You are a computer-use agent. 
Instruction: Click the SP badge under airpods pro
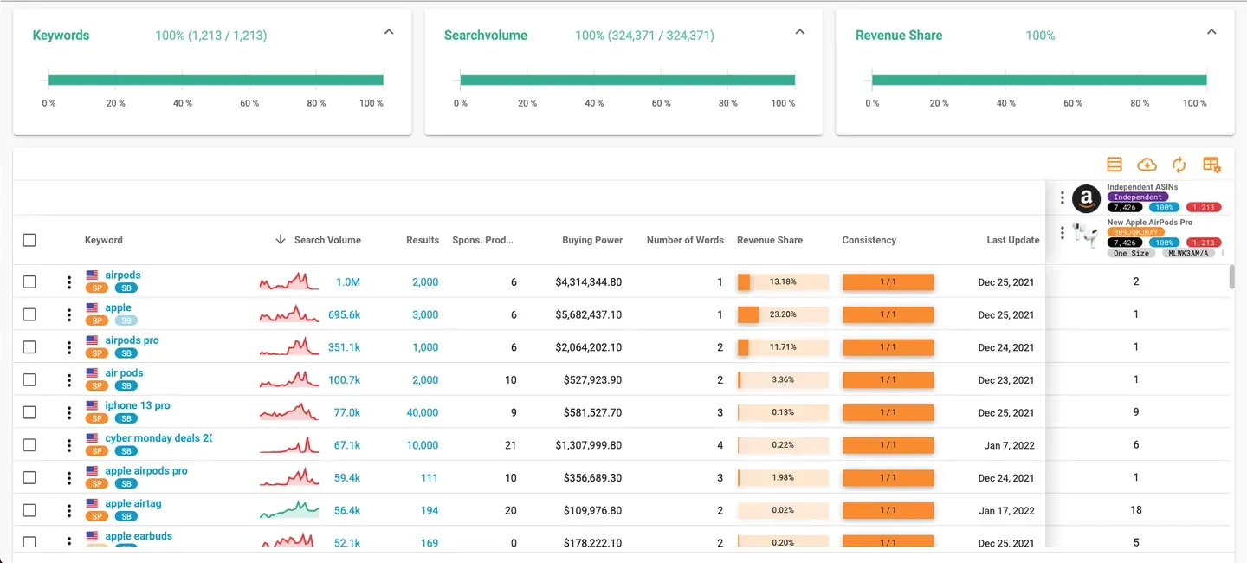point(97,353)
